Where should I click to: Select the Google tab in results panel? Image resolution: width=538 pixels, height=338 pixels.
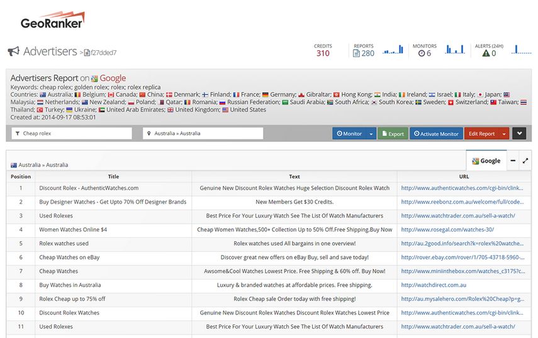tap(486, 161)
